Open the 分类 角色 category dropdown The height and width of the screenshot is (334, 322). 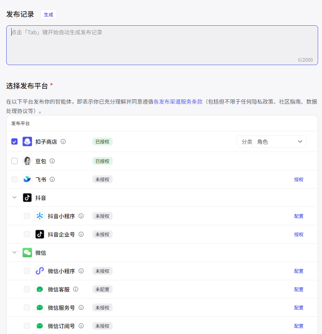pyautogui.click(x=271, y=141)
